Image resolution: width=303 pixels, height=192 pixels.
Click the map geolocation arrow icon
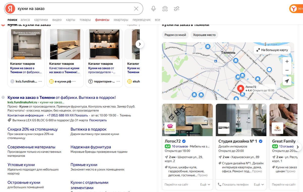tap(287, 81)
